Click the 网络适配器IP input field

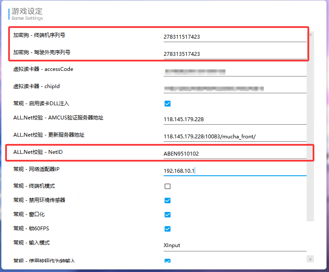235,171
